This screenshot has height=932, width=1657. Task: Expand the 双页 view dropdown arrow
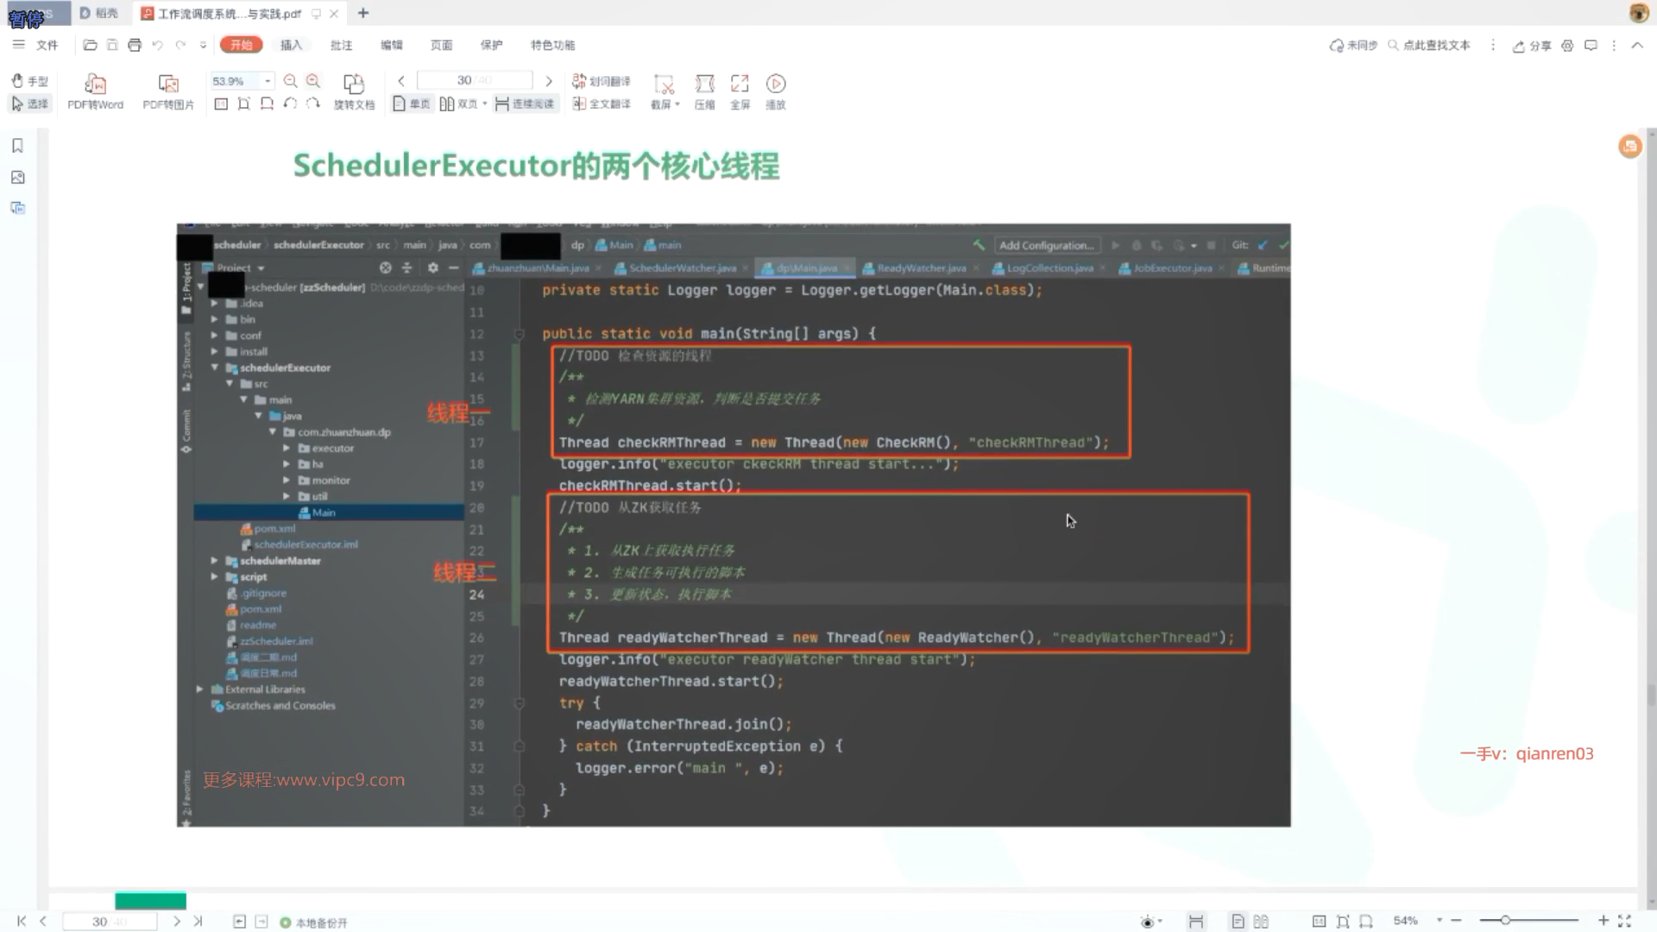[x=485, y=104]
